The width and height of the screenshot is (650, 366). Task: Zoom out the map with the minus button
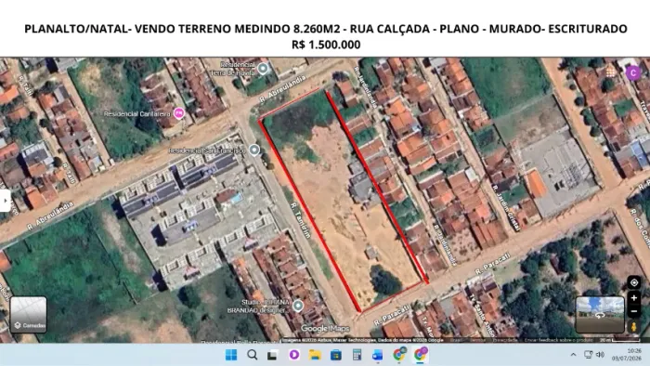(634, 311)
